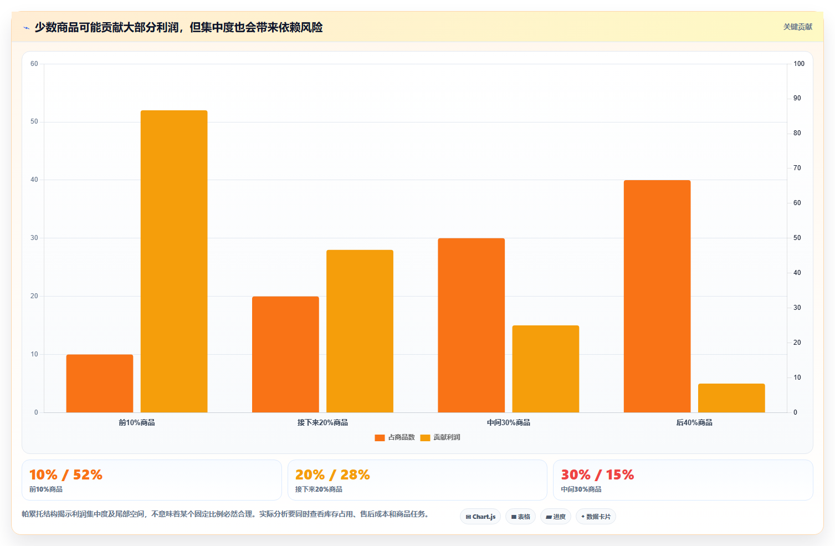Click the caption 接下来20%商品 under 20% / 28%
This screenshot has width=835, height=546.
(x=319, y=489)
